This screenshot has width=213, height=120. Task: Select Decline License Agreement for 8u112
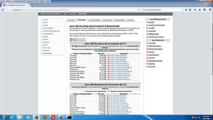[109, 91]
